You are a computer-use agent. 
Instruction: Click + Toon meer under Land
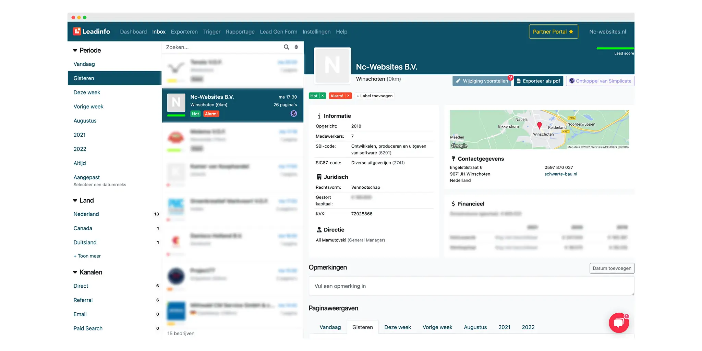tap(87, 256)
